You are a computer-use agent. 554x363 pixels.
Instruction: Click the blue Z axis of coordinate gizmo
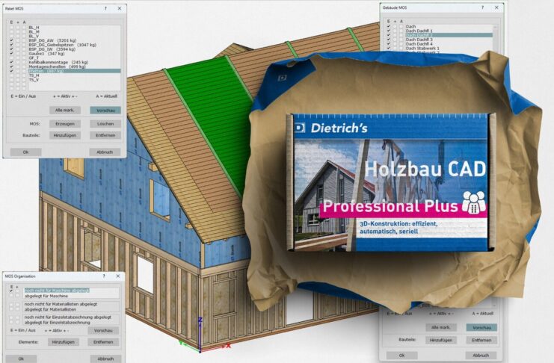(x=200, y=334)
